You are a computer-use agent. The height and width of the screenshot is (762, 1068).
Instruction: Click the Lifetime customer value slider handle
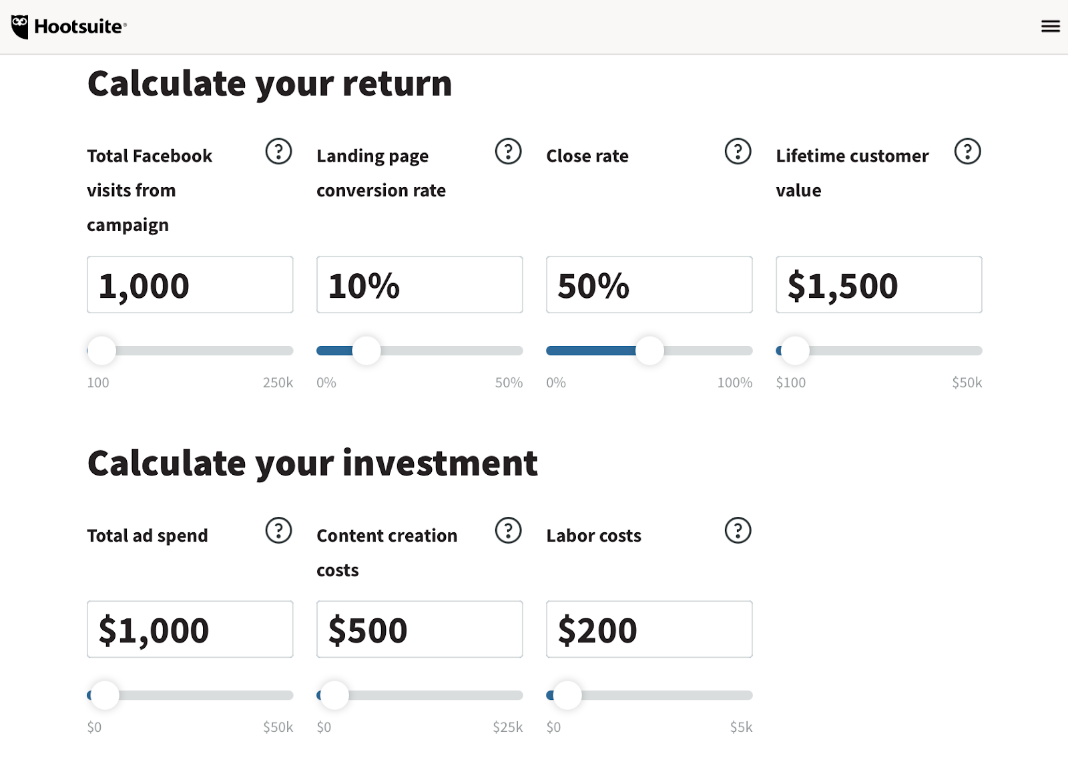795,351
